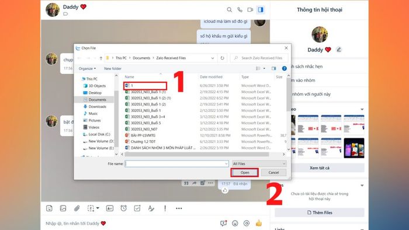Create a reminder with the alarm clock icon
Image resolution: width=409 pixels, height=230 pixels.
[124, 208]
